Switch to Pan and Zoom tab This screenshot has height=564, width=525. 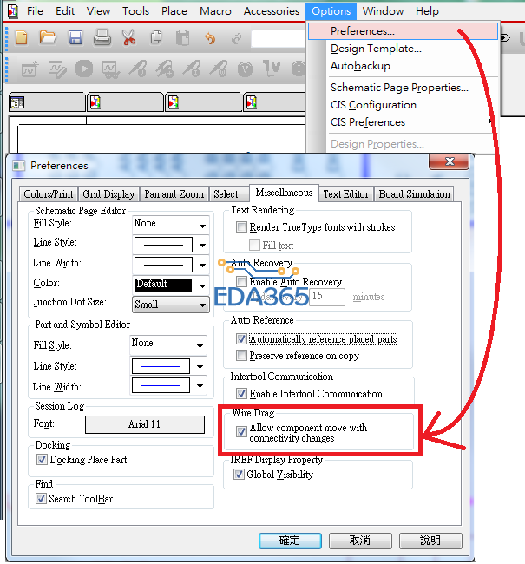pos(174,194)
